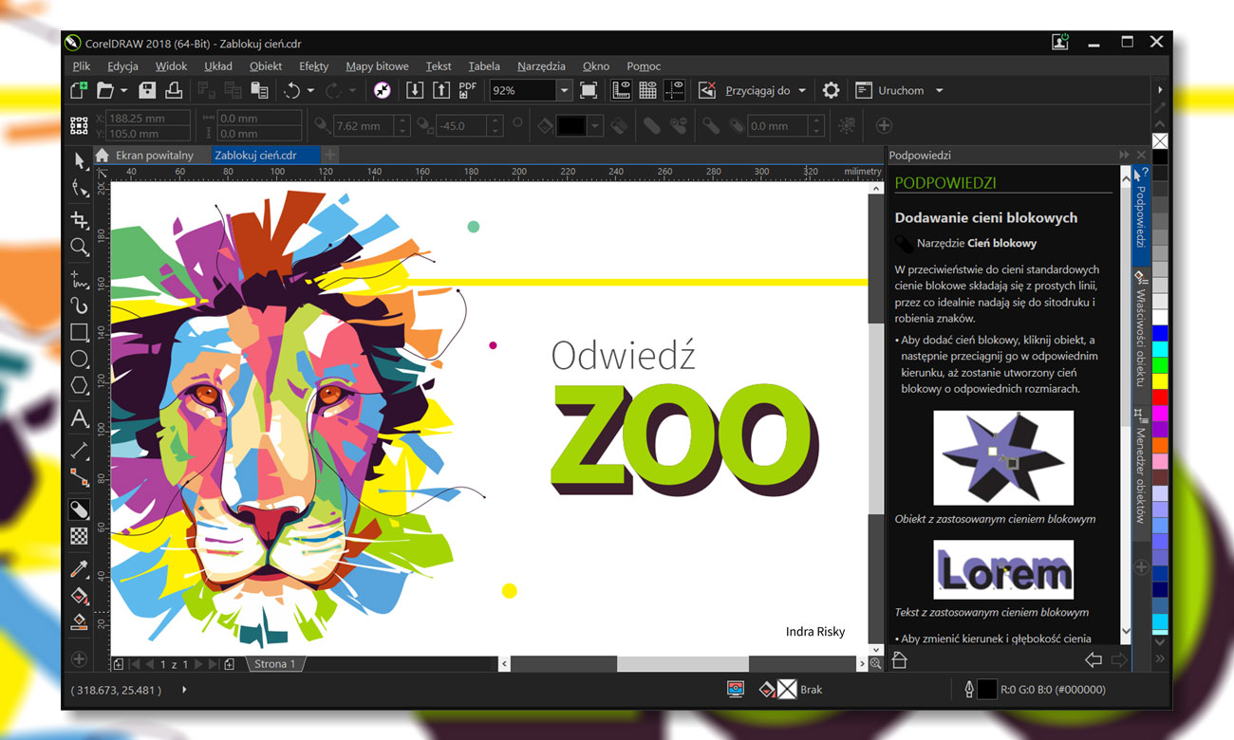Activate the Zoom magnifier tool
1234x740 pixels.
[79, 248]
